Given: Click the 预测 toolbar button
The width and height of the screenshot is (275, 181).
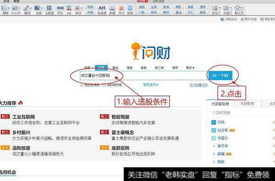Looking at the screenshot, I should 90,12.
